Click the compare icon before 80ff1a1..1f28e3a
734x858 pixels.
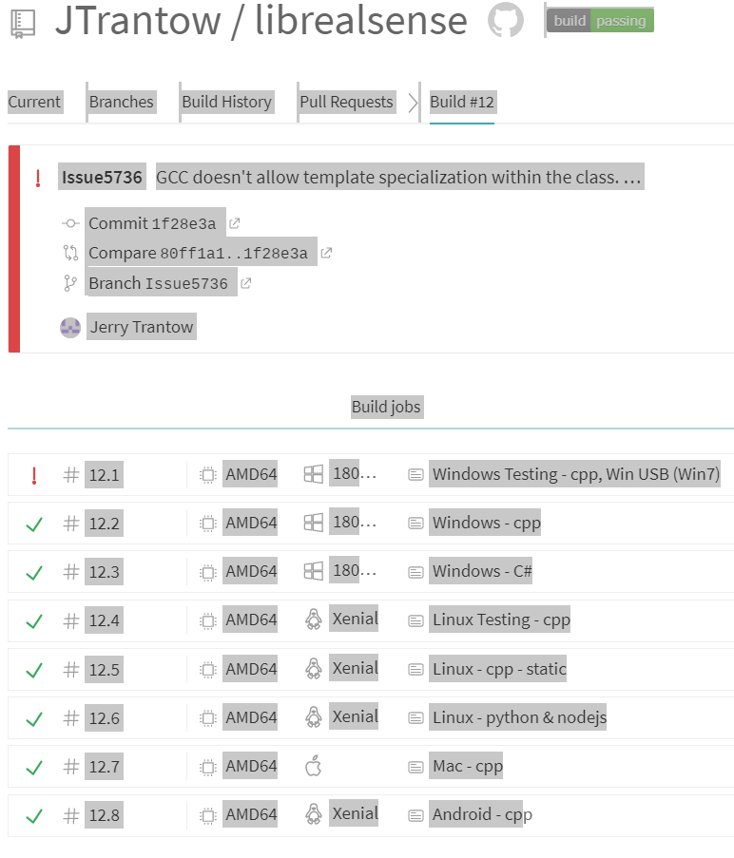(68, 252)
